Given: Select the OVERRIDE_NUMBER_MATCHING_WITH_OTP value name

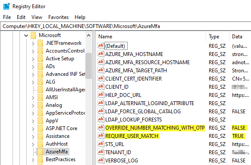Looking at the screenshot, I should [155, 128].
